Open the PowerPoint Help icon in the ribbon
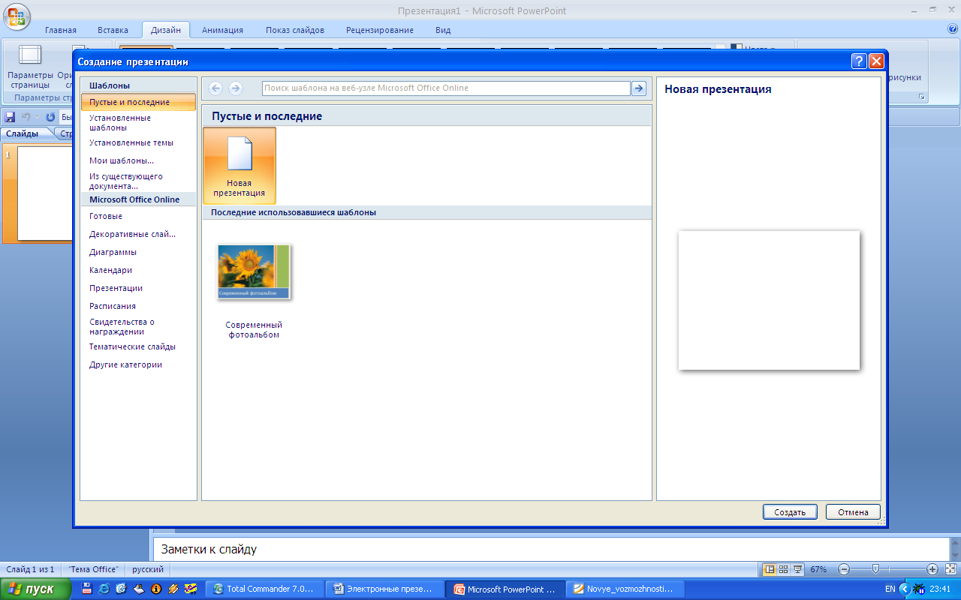Viewport: 961px width, 600px height. point(953,29)
